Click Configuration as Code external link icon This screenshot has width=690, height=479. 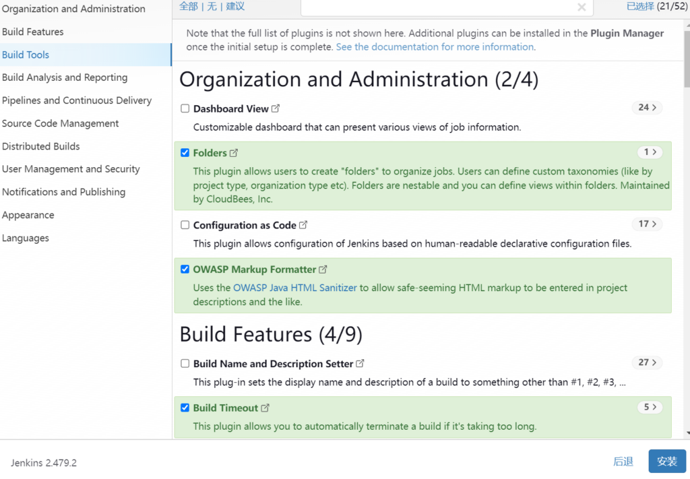[303, 225]
